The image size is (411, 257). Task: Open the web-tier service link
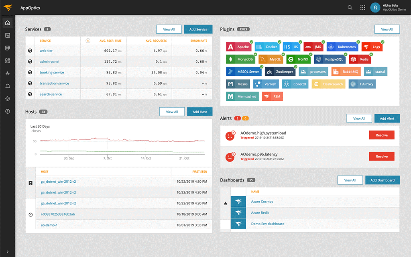pos(46,51)
